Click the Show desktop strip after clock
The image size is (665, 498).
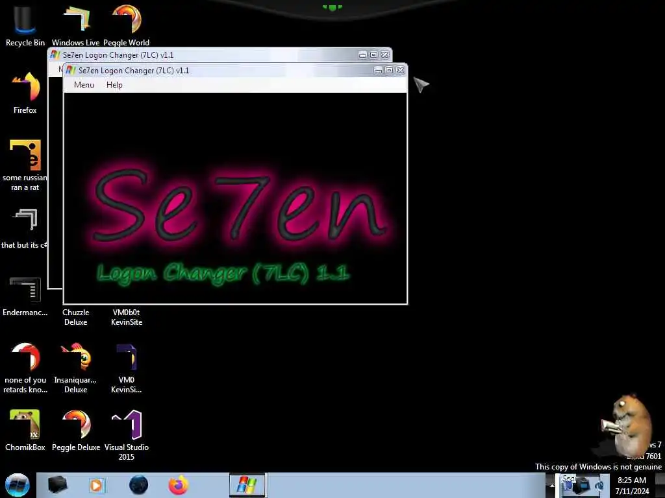(x=660, y=485)
